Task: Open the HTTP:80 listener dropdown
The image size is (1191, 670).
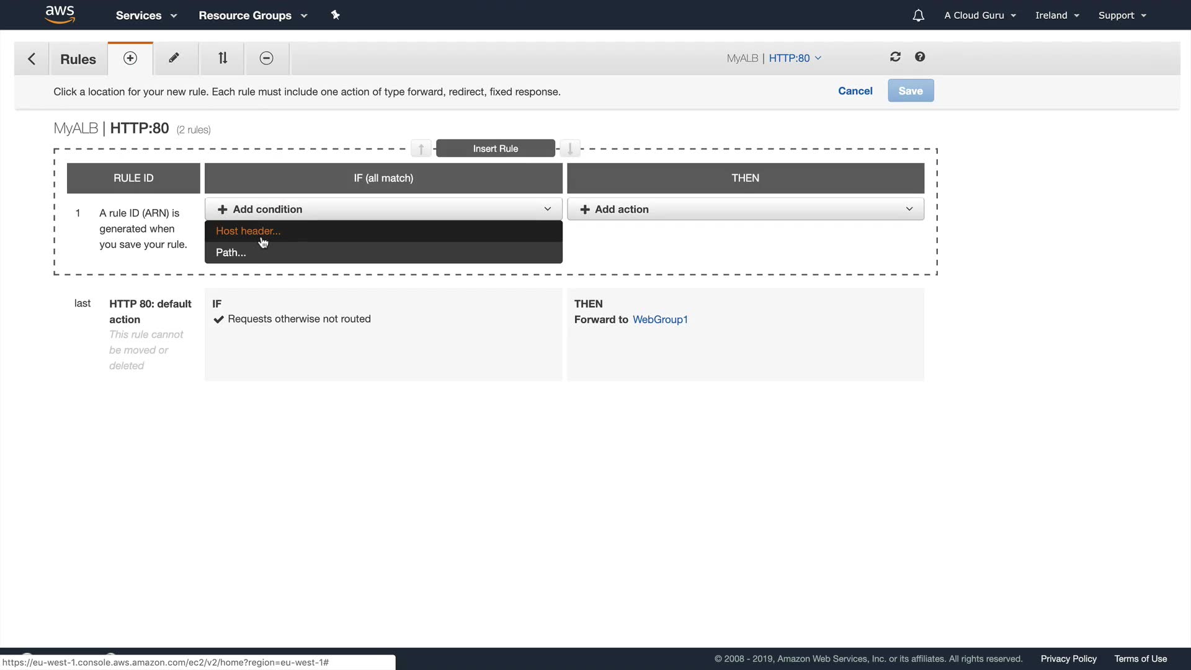Action: (795, 58)
